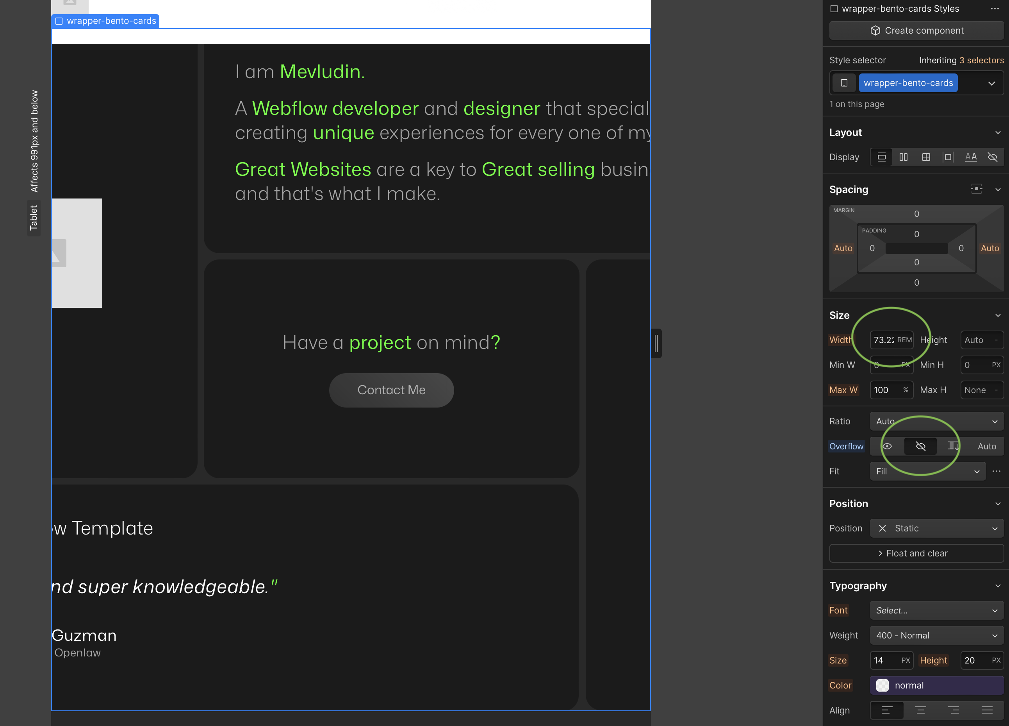The width and height of the screenshot is (1009, 726).
Task: Set display to Block
Action: click(881, 157)
